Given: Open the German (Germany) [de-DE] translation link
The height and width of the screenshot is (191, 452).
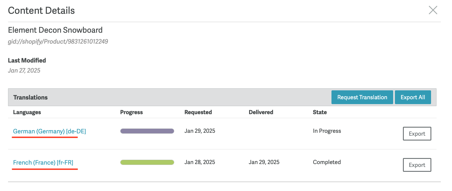Looking at the screenshot, I should [49, 131].
